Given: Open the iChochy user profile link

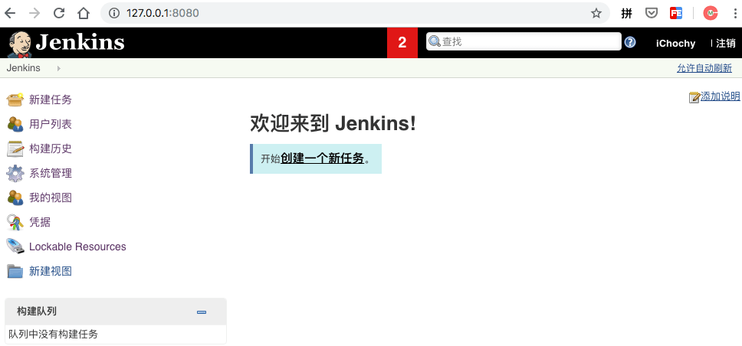Looking at the screenshot, I should click(x=675, y=44).
